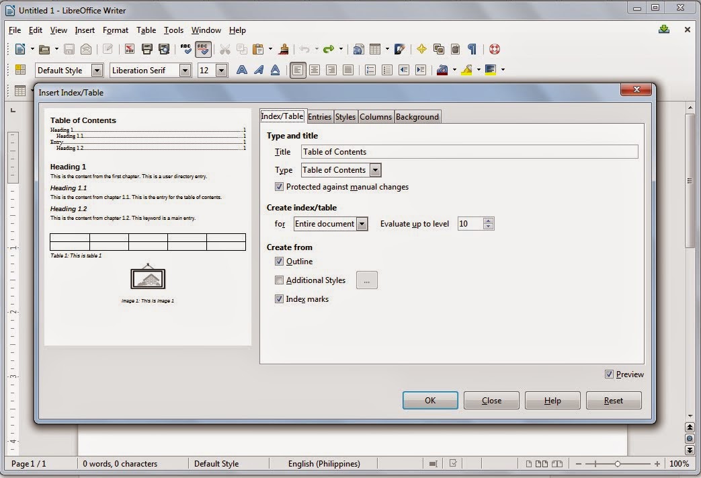Toggle automatic spell checking
The width and height of the screenshot is (701, 478).
pos(203,49)
